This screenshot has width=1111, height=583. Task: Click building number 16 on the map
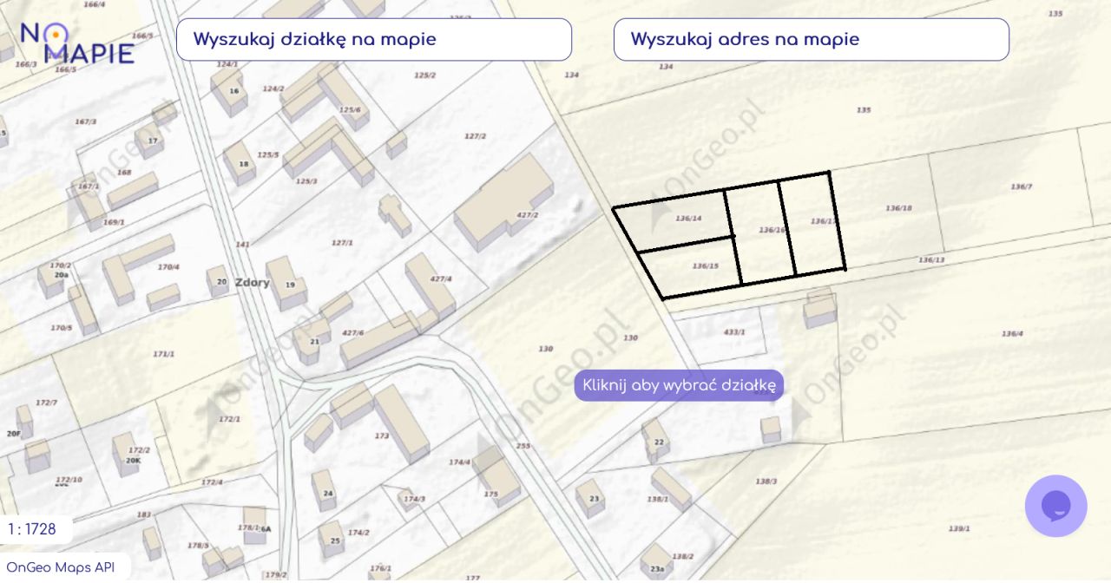tap(230, 91)
